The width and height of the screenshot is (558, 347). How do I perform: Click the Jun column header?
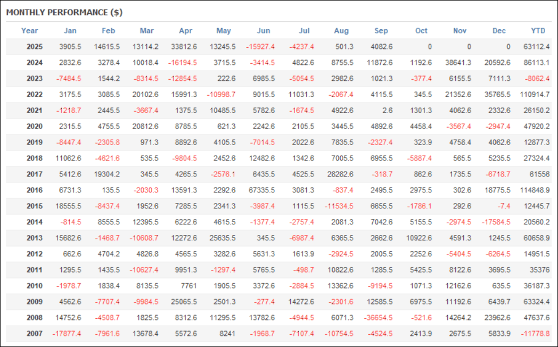[264, 31]
